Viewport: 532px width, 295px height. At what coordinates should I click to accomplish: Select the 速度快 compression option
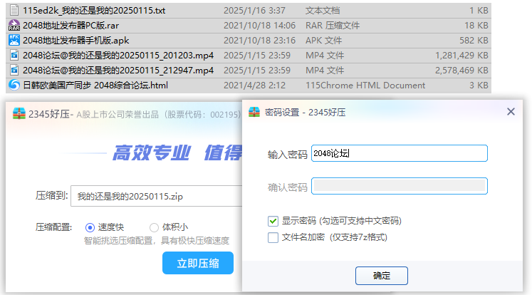point(90,227)
